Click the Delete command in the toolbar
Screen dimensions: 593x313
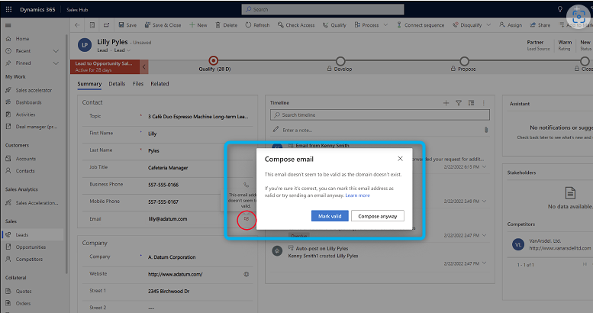point(225,25)
